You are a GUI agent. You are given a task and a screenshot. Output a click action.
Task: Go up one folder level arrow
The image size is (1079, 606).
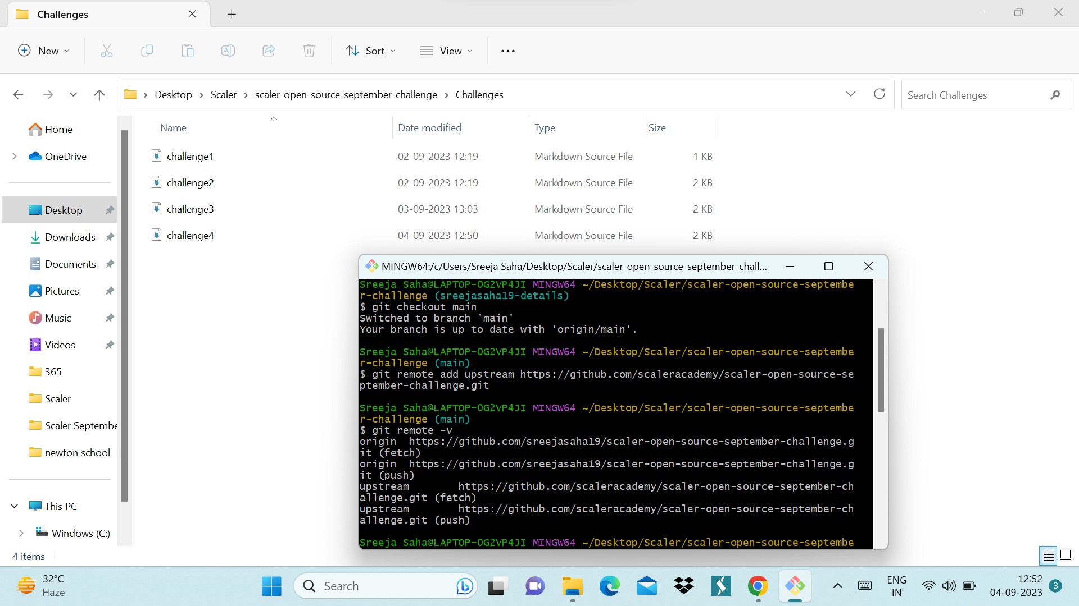pos(99,95)
